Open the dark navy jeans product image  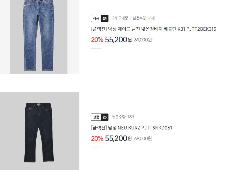40,131
